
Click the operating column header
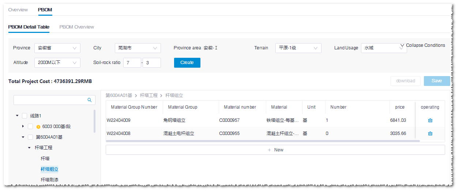tap(430, 107)
